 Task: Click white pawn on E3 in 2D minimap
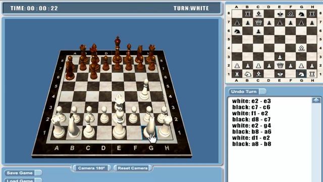point(280,57)
